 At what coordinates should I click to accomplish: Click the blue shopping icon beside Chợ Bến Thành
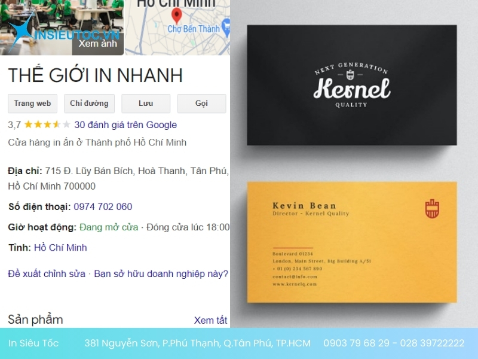click(x=226, y=26)
